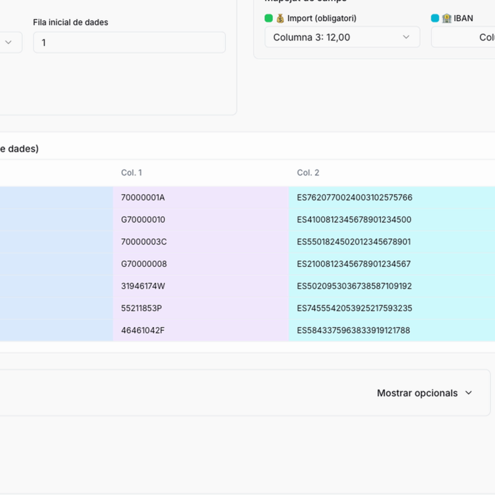Click the Col. 1 column header
Image resolution: width=495 pixels, height=495 pixels.
pyautogui.click(x=131, y=173)
